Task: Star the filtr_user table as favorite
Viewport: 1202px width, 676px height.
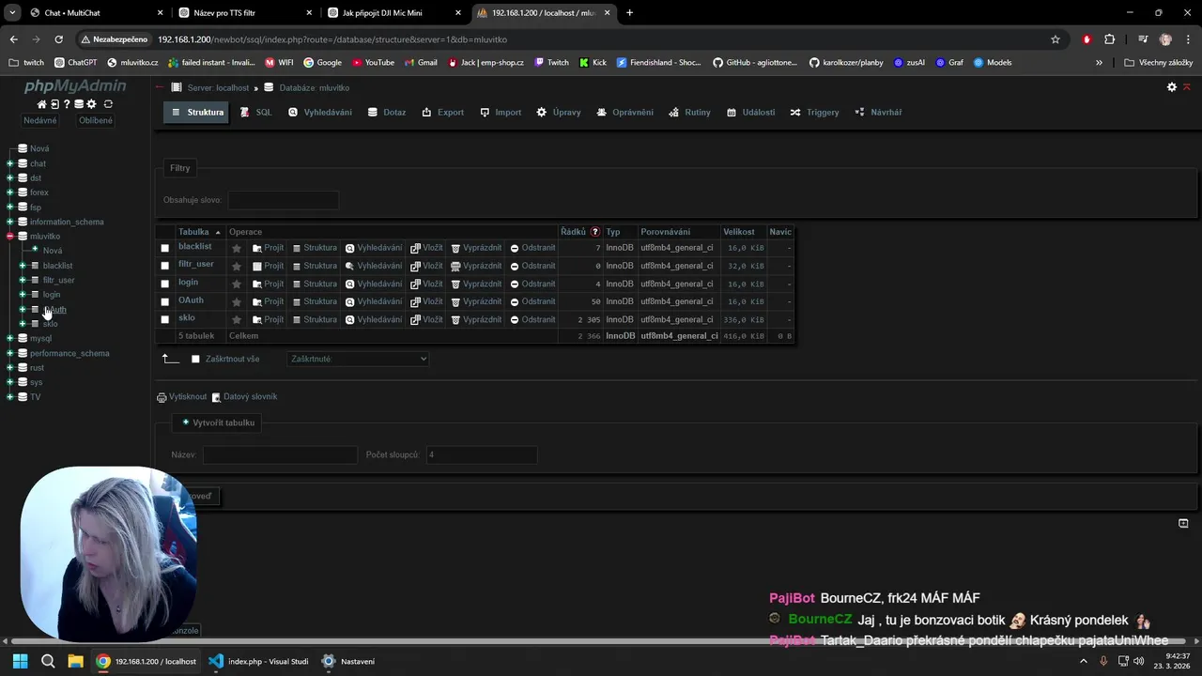Action: (x=237, y=266)
